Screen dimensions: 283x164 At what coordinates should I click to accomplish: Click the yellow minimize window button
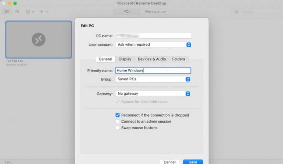click(x=9, y=3)
